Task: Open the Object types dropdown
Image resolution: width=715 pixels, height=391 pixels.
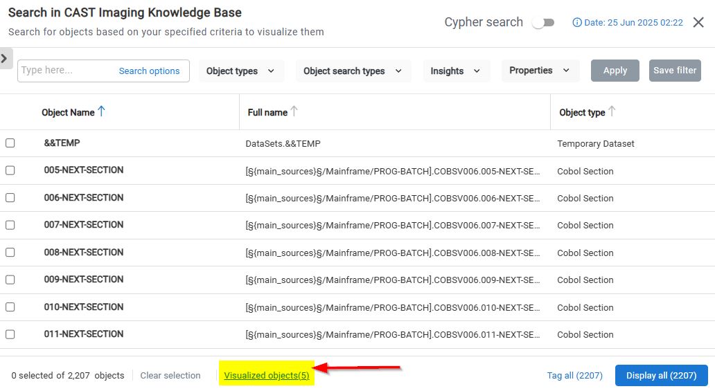Action: pyautogui.click(x=240, y=71)
